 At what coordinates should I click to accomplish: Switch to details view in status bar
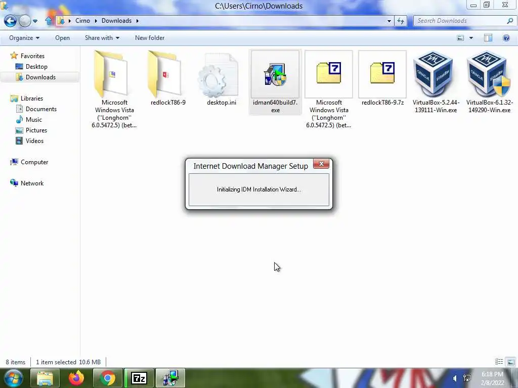pyautogui.click(x=499, y=362)
